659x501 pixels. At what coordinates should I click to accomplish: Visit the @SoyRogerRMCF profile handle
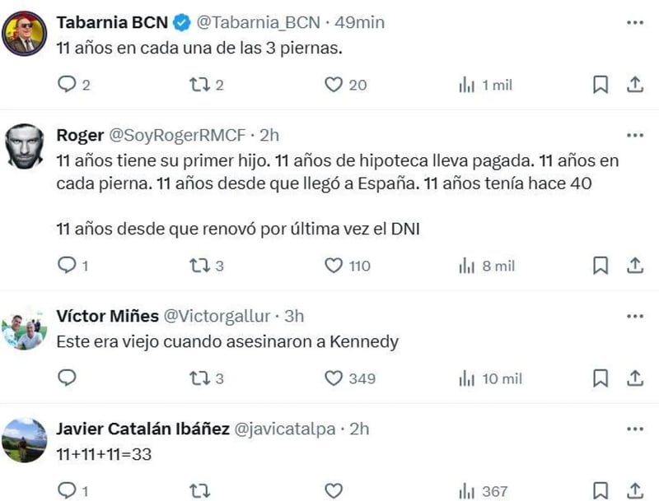pyautogui.click(x=180, y=135)
